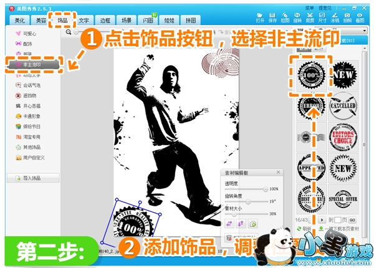This screenshot has height=268, width=374.
Task: Click the canvas zoom slider handle
Action: [x=76, y=32]
